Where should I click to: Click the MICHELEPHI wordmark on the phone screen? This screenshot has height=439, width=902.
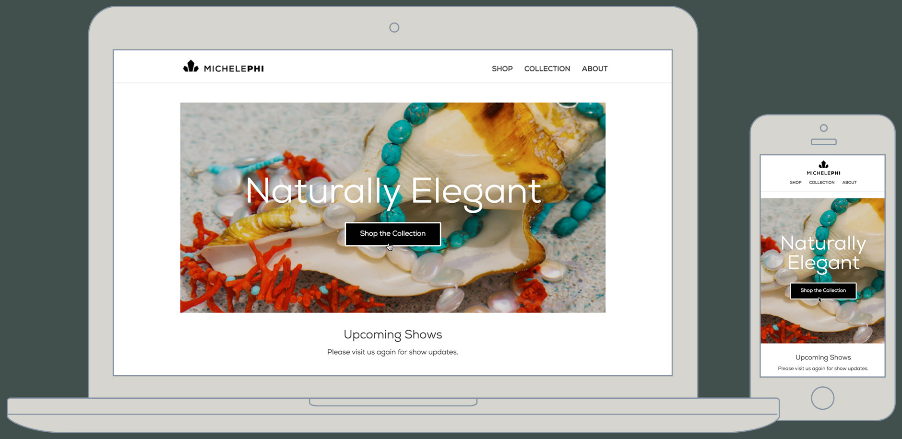pyautogui.click(x=823, y=173)
